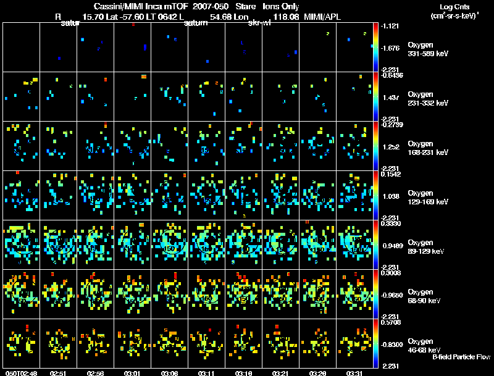494x376 pixels.
Task: Open the 68-90 keV panel at 03:11
Action: [x=207, y=294]
